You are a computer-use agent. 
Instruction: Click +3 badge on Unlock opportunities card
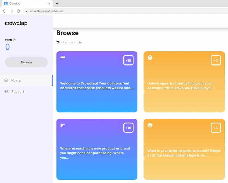pyautogui.click(x=216, y=60)
